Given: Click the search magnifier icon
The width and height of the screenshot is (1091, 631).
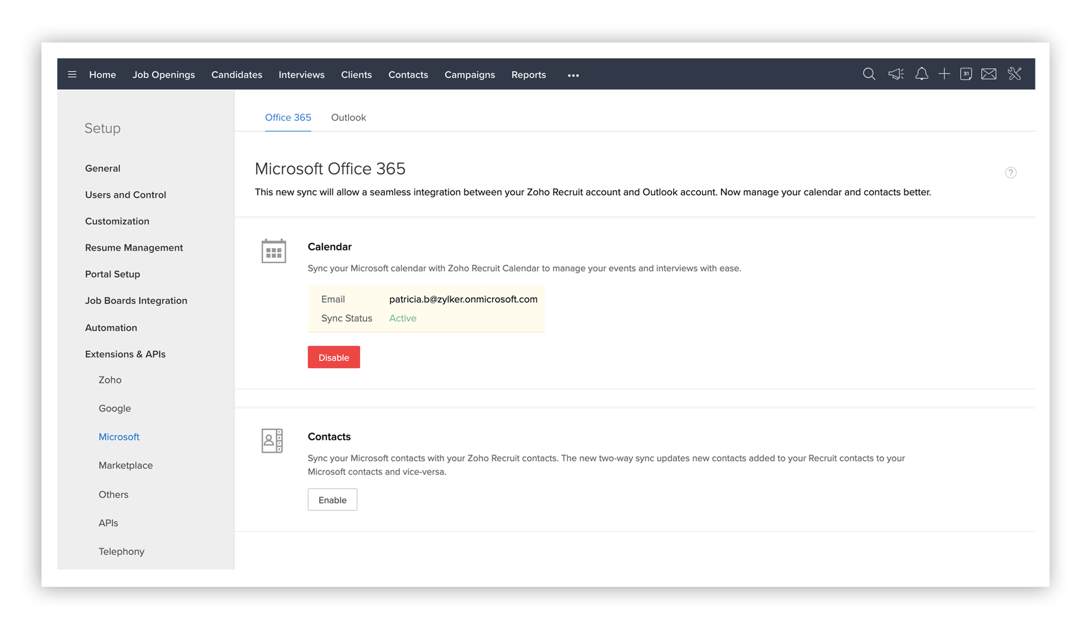Looking at the screenshot, I should point(869,74).
